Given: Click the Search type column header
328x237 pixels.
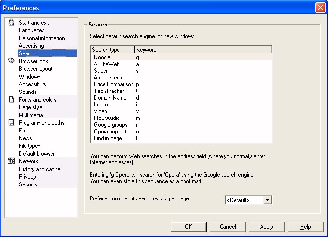Looking at the screenshot, I should coord(113,50).
